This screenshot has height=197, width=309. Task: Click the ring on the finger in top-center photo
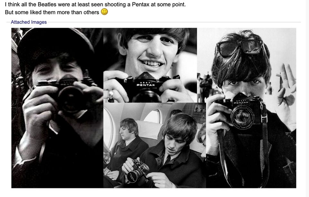coord(111,94)
